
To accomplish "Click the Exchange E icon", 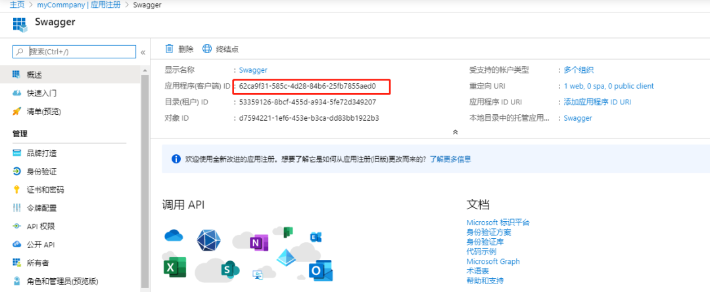I will pyautogui.click(x=315, y=237).
